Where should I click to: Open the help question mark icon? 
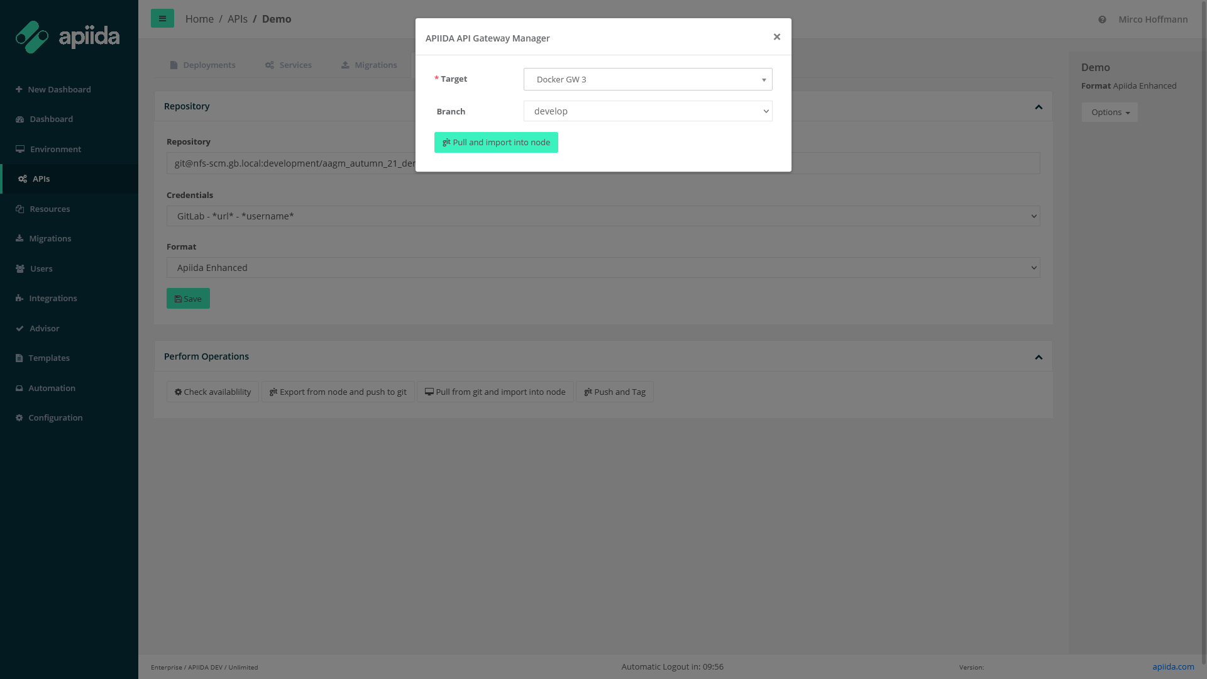click(x=1102, y=19)
